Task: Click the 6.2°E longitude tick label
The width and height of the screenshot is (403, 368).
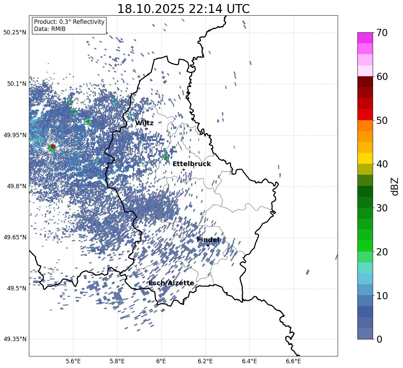Action: (x=205, y=361)
